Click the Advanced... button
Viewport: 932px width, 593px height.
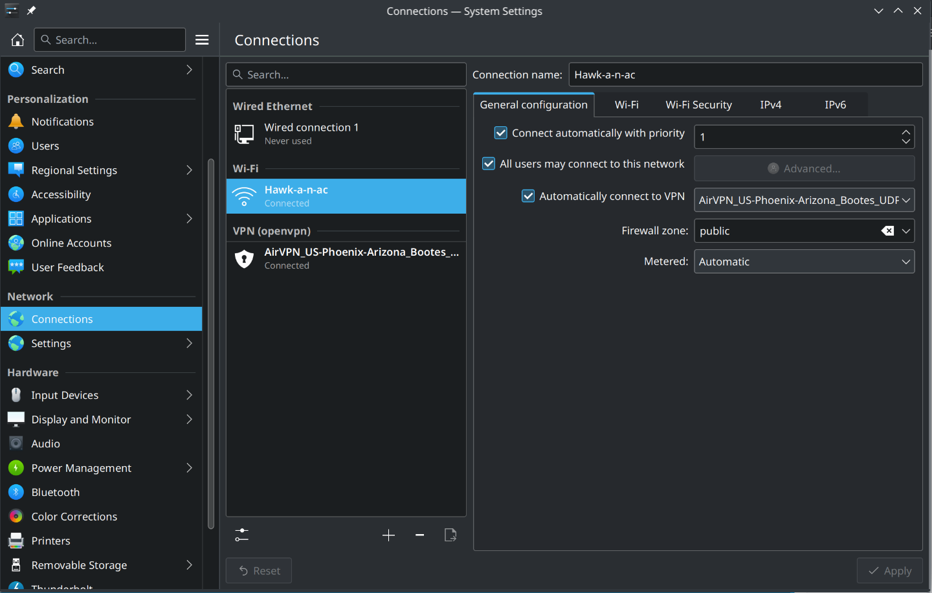pos(804,168)
